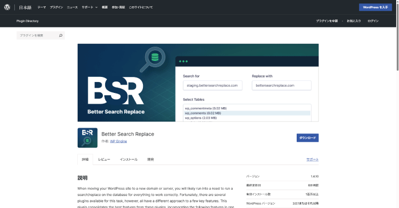Open the 参加・貢献 menu item

(x=118, y=7)
